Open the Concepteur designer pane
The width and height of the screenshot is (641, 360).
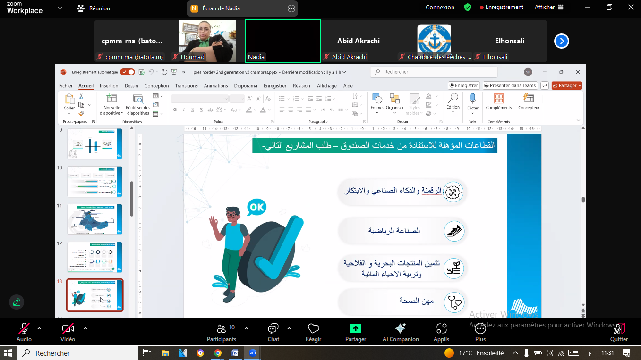[x=529, y=99]
